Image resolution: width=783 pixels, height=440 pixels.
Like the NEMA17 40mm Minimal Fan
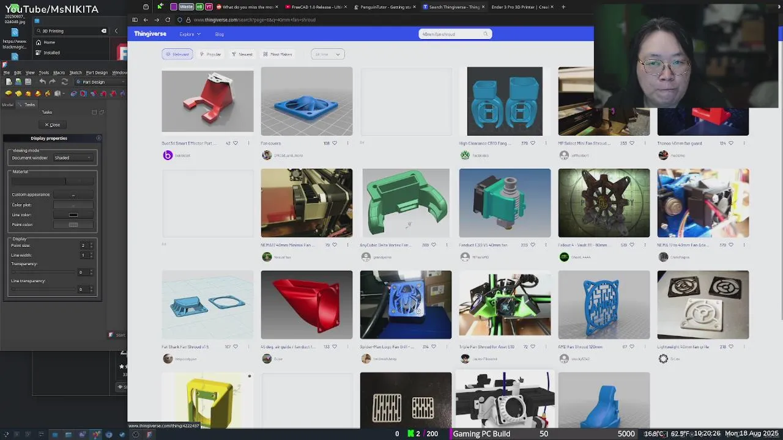point(335,245)
